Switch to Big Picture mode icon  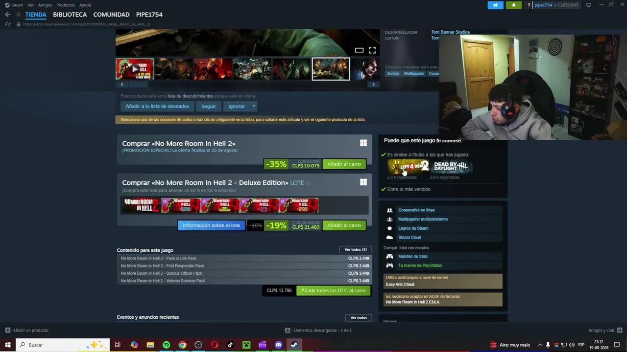[589, 5]
